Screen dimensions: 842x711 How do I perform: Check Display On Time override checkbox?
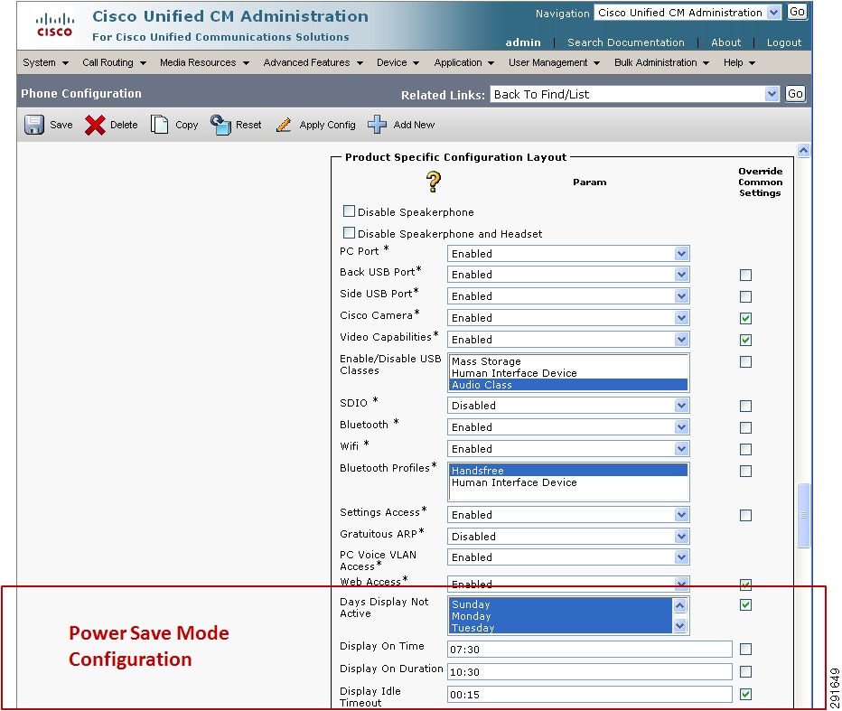pos(745,650)
